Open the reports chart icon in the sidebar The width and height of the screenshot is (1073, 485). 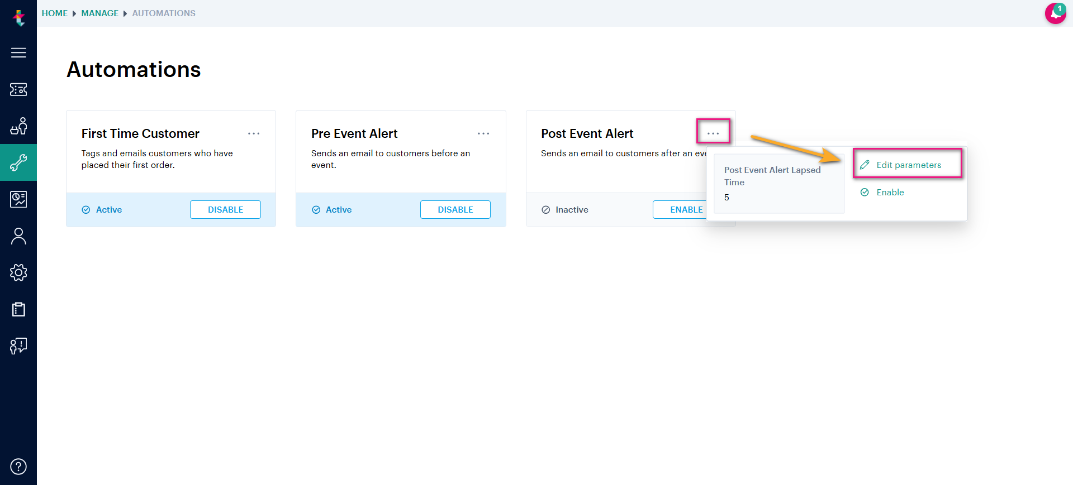point(18,199)
